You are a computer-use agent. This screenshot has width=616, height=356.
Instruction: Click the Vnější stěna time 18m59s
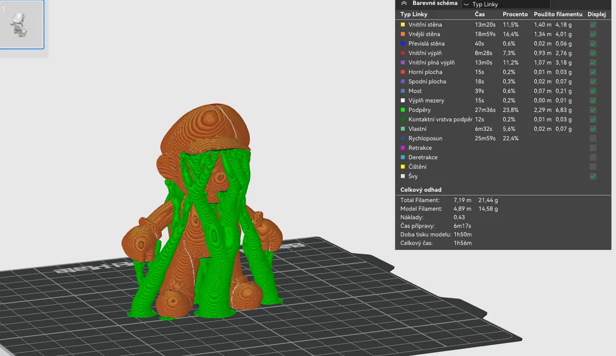(x=485, y=34)
